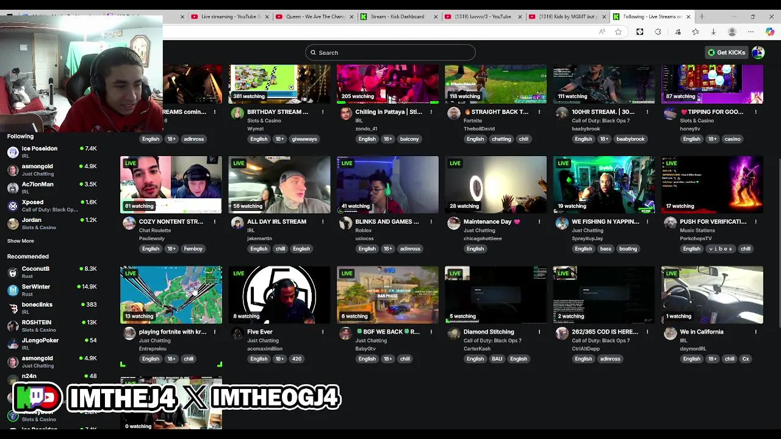This screenshot has width=781, height=439.
Task: Click the Kick search field
Action: [x=390, y=52]
